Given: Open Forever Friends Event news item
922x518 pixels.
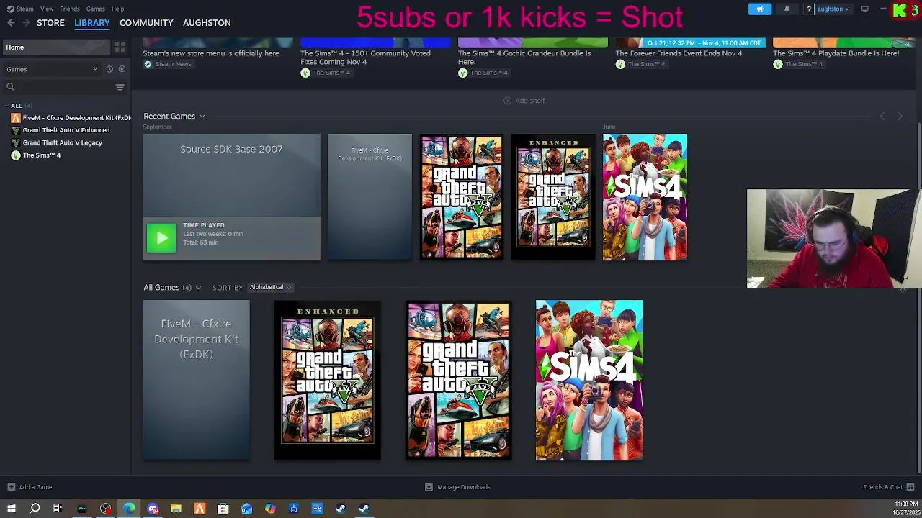Looking at the screenshot, I should tap(679, 53).
